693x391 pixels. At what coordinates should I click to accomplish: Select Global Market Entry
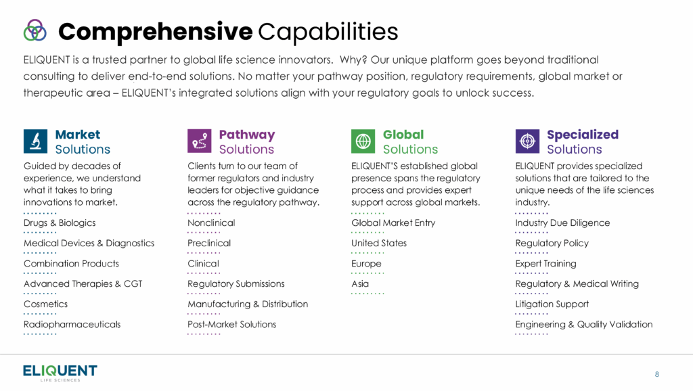(393, 223)
